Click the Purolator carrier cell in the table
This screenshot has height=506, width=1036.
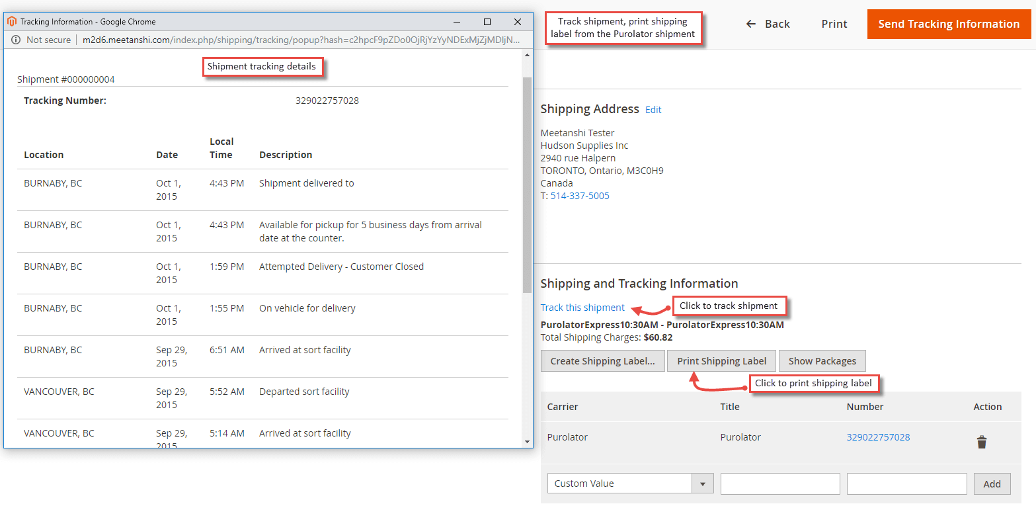567,437
